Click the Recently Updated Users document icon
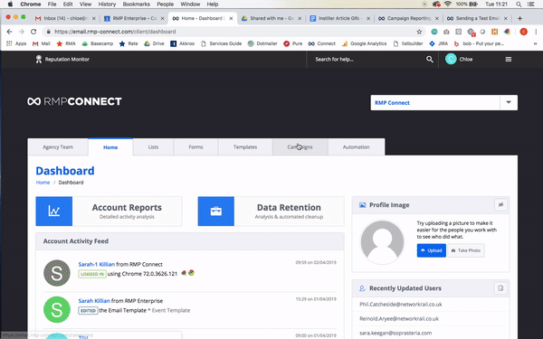The image size is (543, 339). [500, 288]
